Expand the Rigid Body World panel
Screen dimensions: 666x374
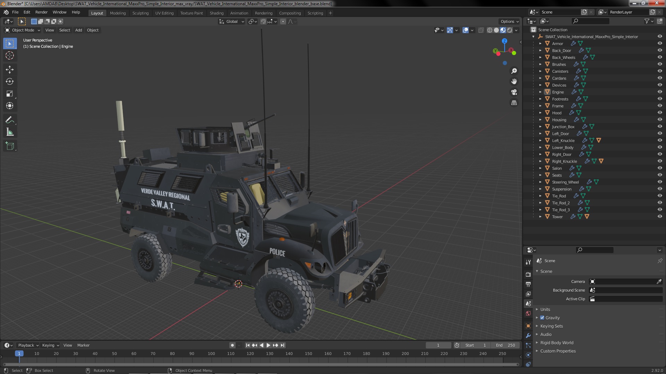click(556, 342)
